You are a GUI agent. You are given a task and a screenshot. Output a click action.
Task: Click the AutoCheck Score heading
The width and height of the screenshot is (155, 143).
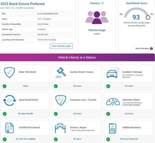137,3
